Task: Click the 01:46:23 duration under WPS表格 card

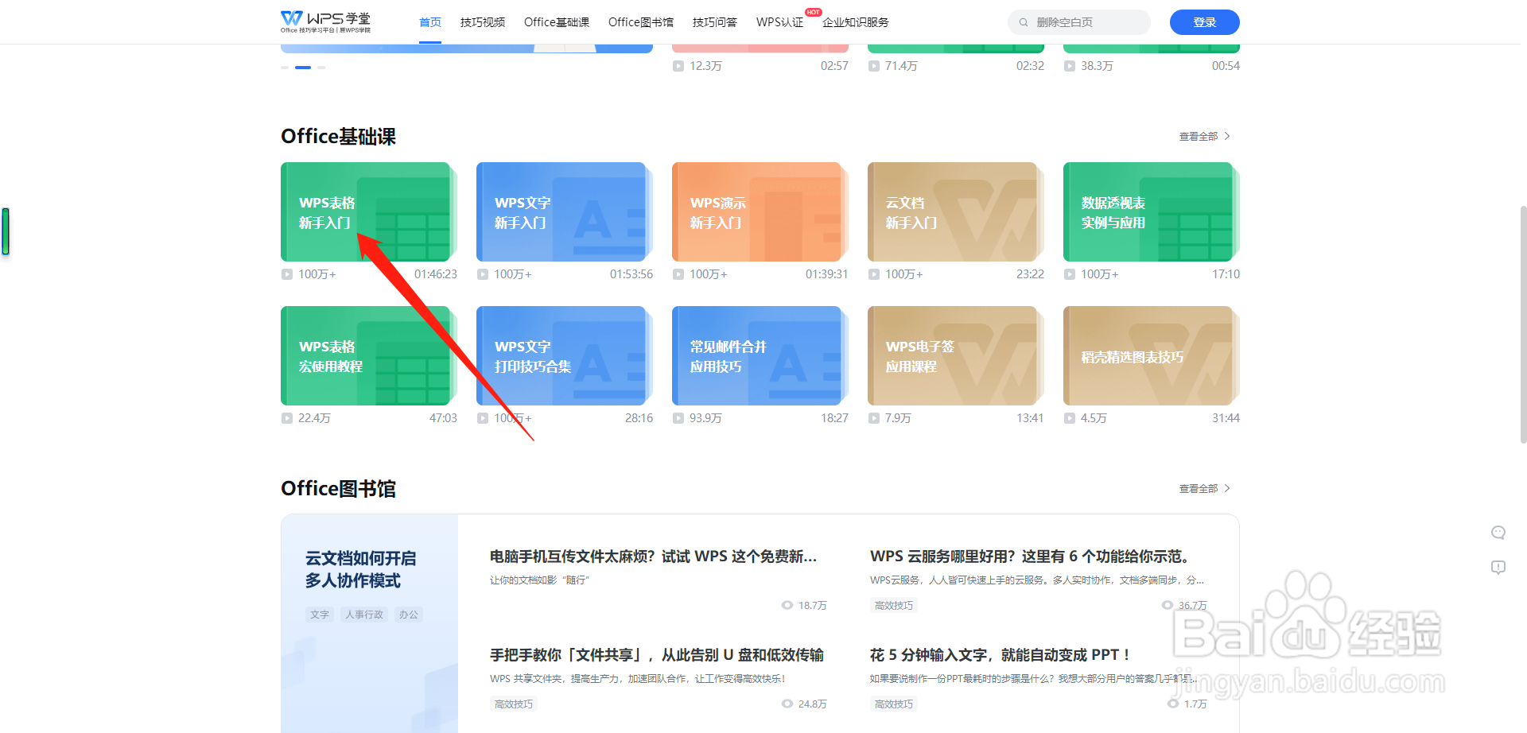Action: coord(436,274)
